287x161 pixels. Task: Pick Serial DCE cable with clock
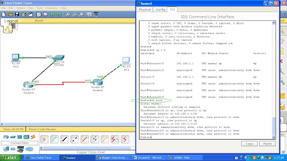(x=115, y=139)
